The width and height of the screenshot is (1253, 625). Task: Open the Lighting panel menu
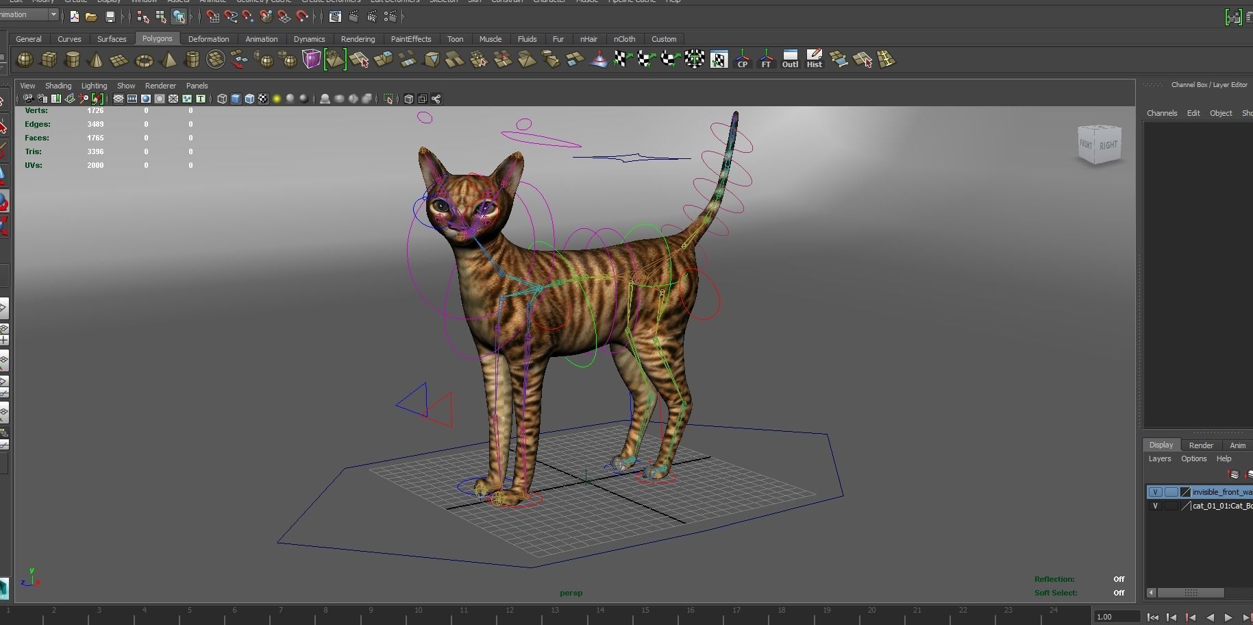tap(94, 86)
